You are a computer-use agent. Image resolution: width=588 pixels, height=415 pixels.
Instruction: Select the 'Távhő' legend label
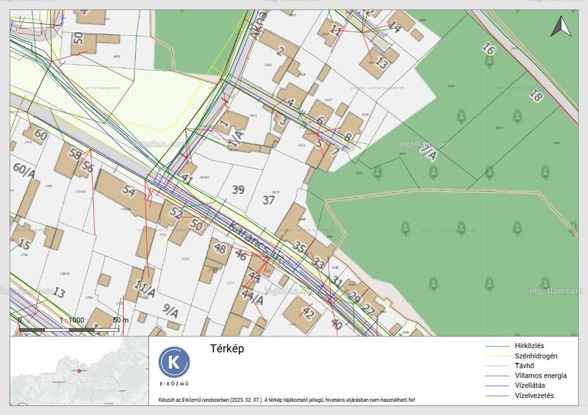coord(524,366)
